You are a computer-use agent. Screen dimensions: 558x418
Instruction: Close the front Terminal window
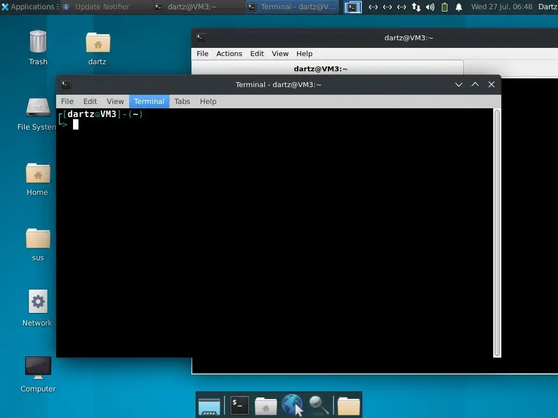pyautogui.click(x=492, y=84)
